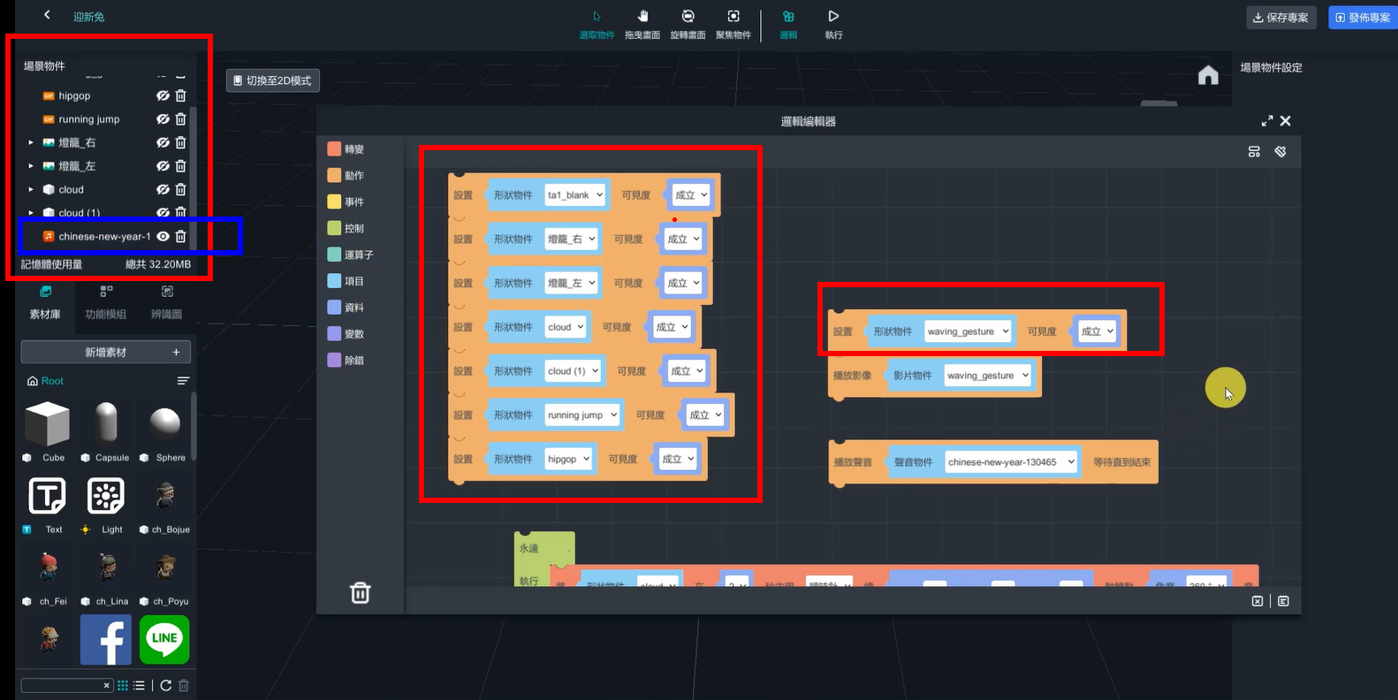This screenshot has height=700, width=1398.
Task: Open the ta1_blank shape object dropdown
Action: click(574, 195)
